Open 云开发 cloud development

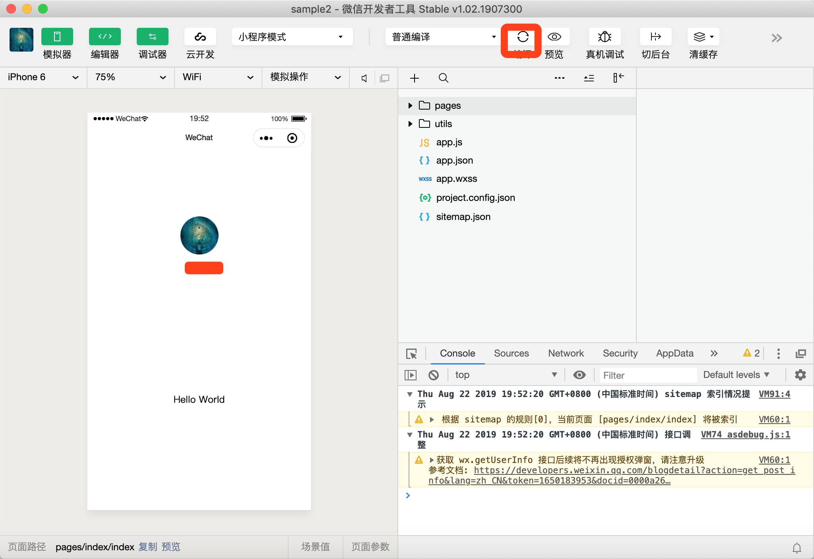tap(200, 37)
